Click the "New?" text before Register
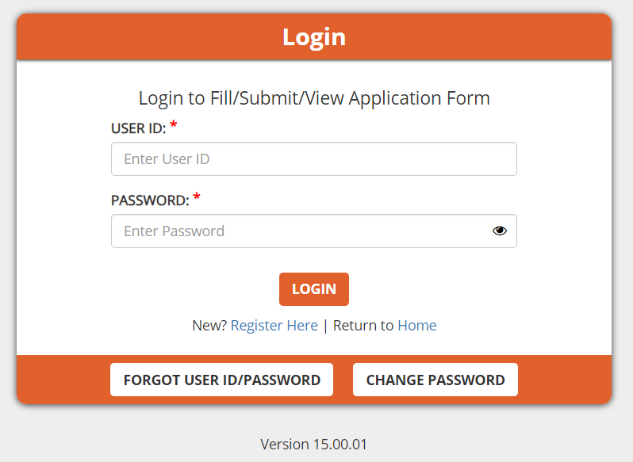633x462 pixels. point(209,325)
